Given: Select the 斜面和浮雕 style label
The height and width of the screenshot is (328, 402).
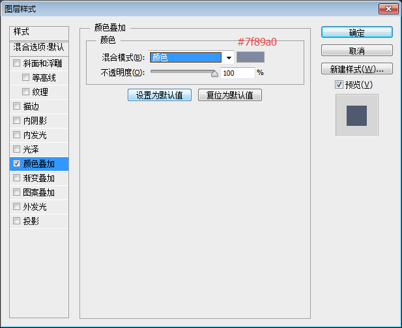Looking at the screenshot, I should tap(42, 63).
